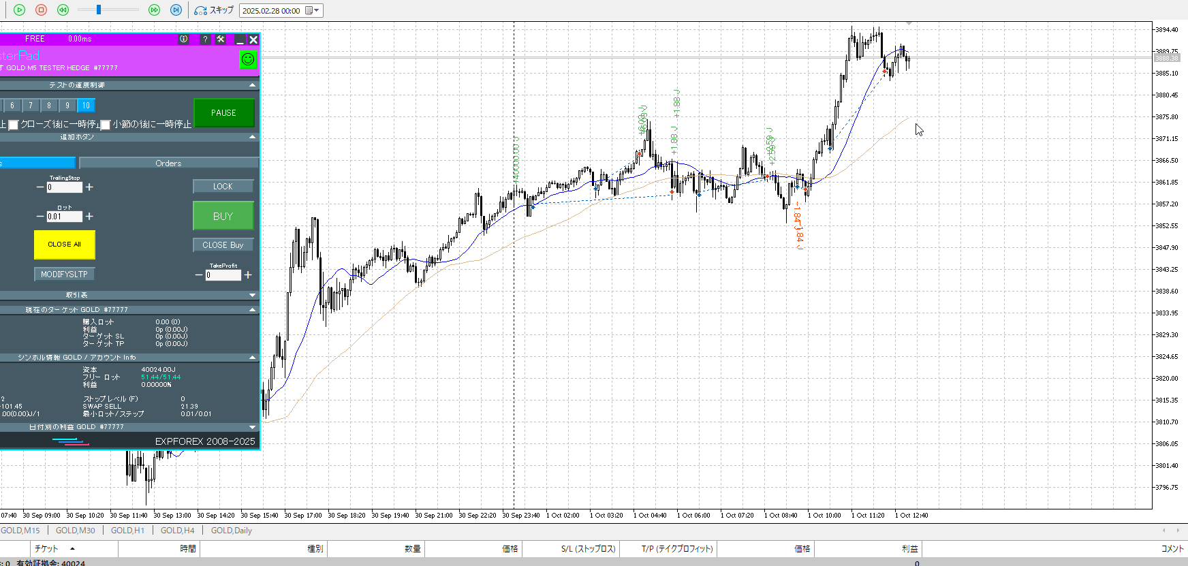Open the panel info (i) icon
This screenshot has width=1188, height=566.
click(183, 40)
